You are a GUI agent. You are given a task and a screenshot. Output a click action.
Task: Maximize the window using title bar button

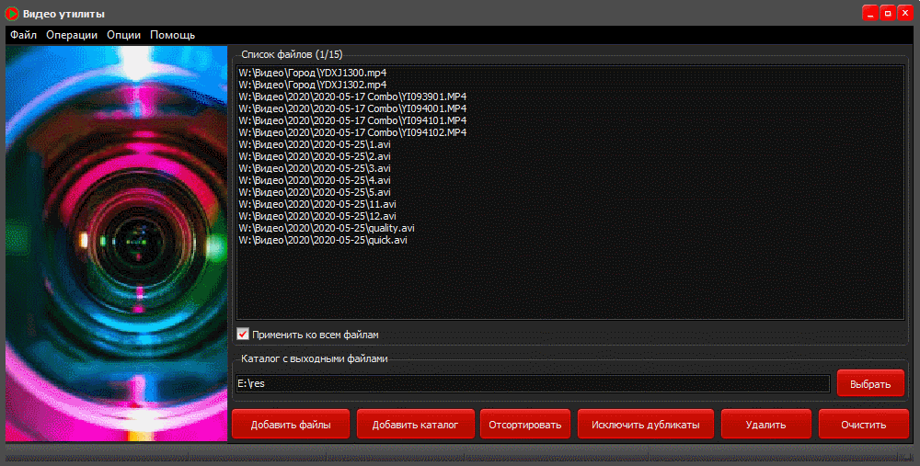click(x=887, y=13)
